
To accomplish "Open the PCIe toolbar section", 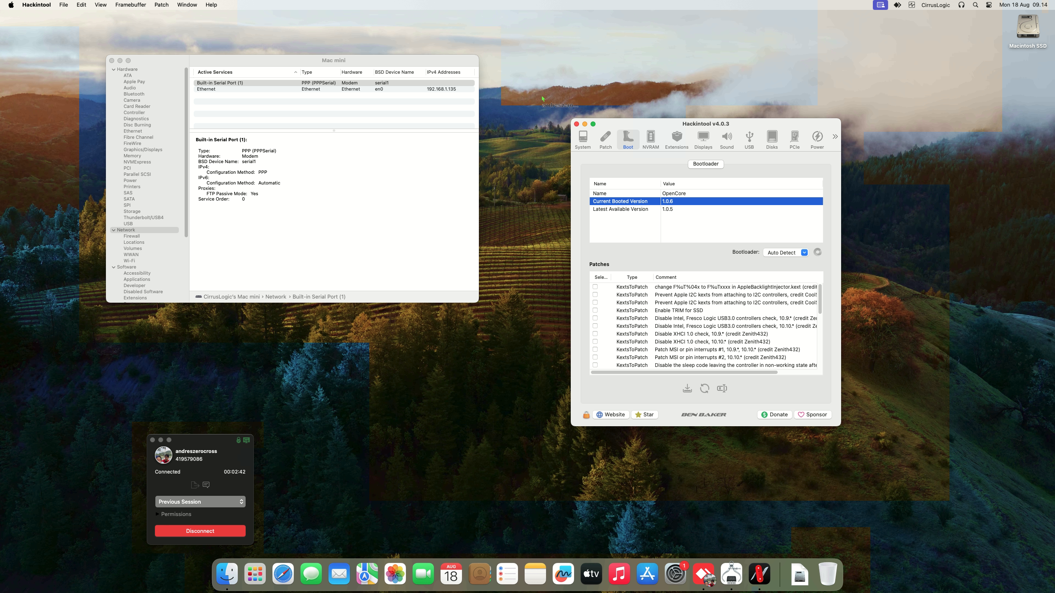I will tap(794, 140).
